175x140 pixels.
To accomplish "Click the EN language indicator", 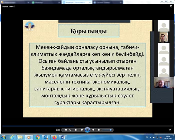I will pos(146,137).
